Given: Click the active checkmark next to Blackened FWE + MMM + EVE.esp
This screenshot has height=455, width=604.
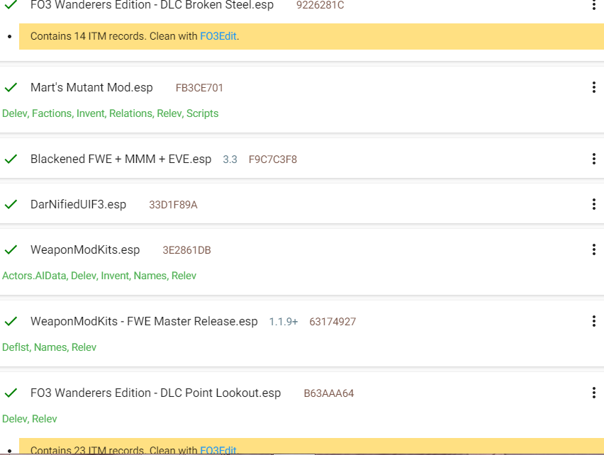Looking at the screenshot, I should pos(11,159).
